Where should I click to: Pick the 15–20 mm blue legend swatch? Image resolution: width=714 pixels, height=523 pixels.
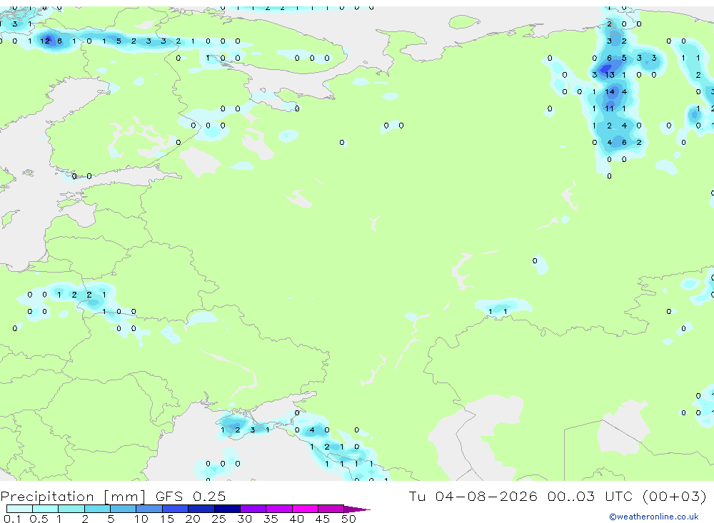[175, 509]
